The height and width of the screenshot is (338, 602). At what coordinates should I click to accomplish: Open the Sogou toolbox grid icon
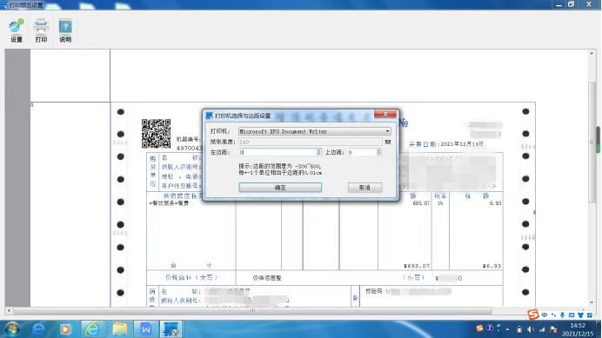point(590,315)
